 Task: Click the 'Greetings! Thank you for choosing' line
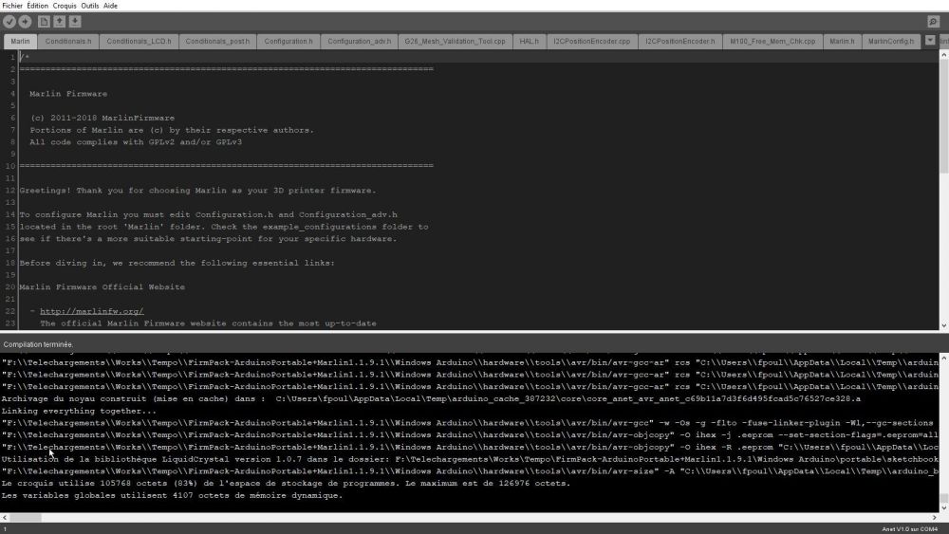198,191
